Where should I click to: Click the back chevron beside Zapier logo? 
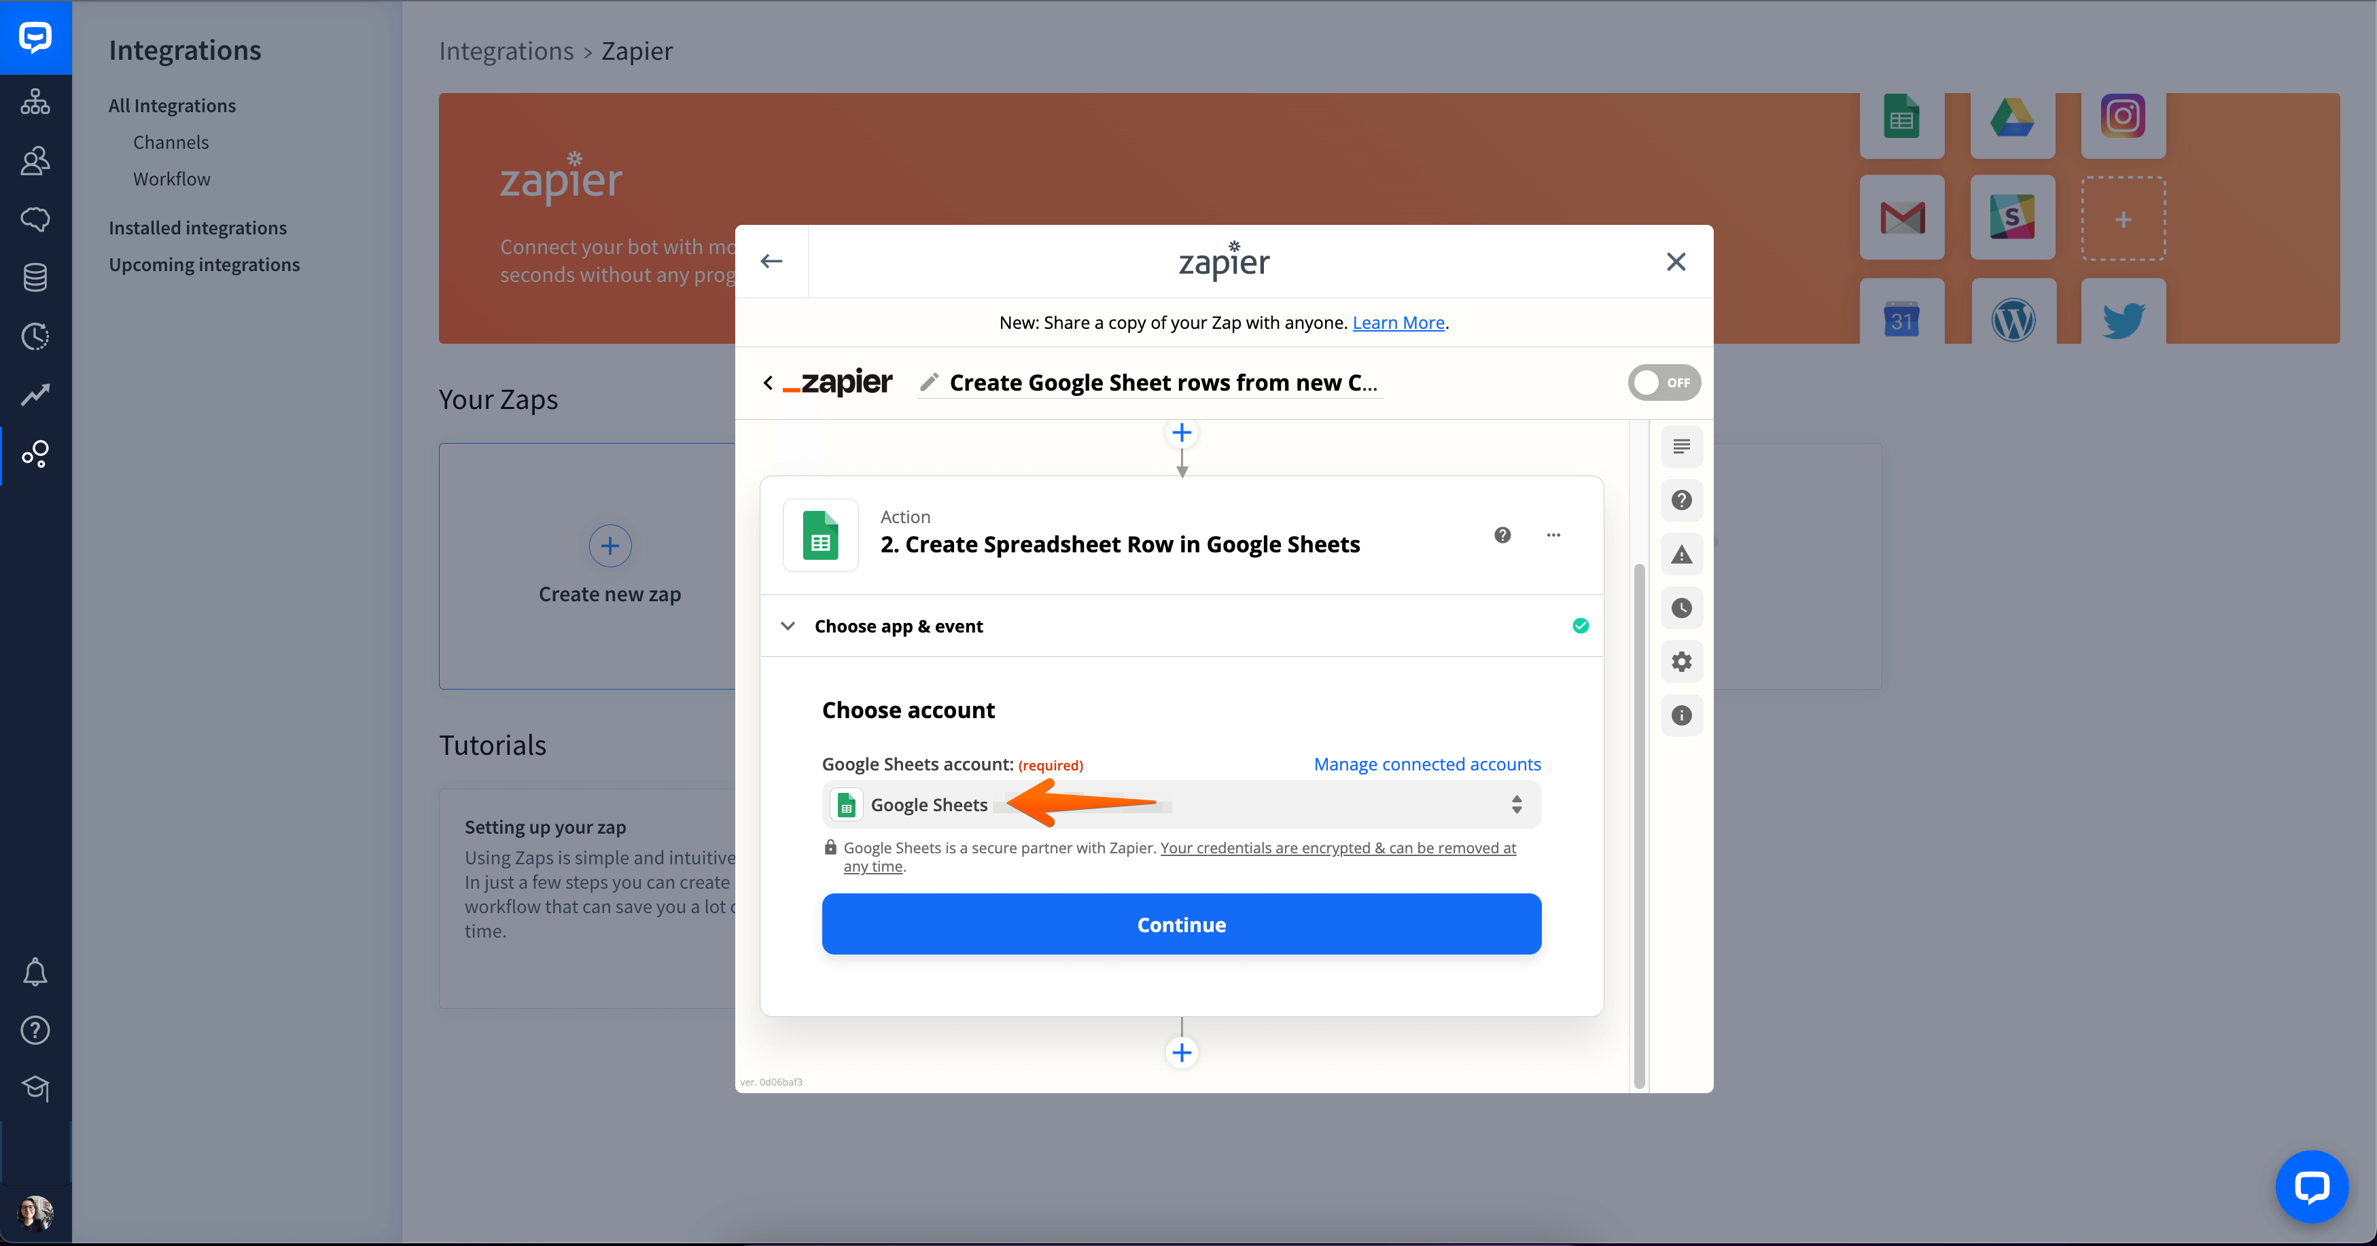pyautogui.click(x=768, y=382)
